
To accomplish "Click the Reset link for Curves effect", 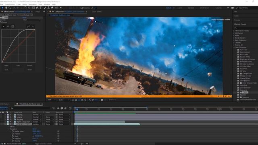I will (x=24, y=17).
